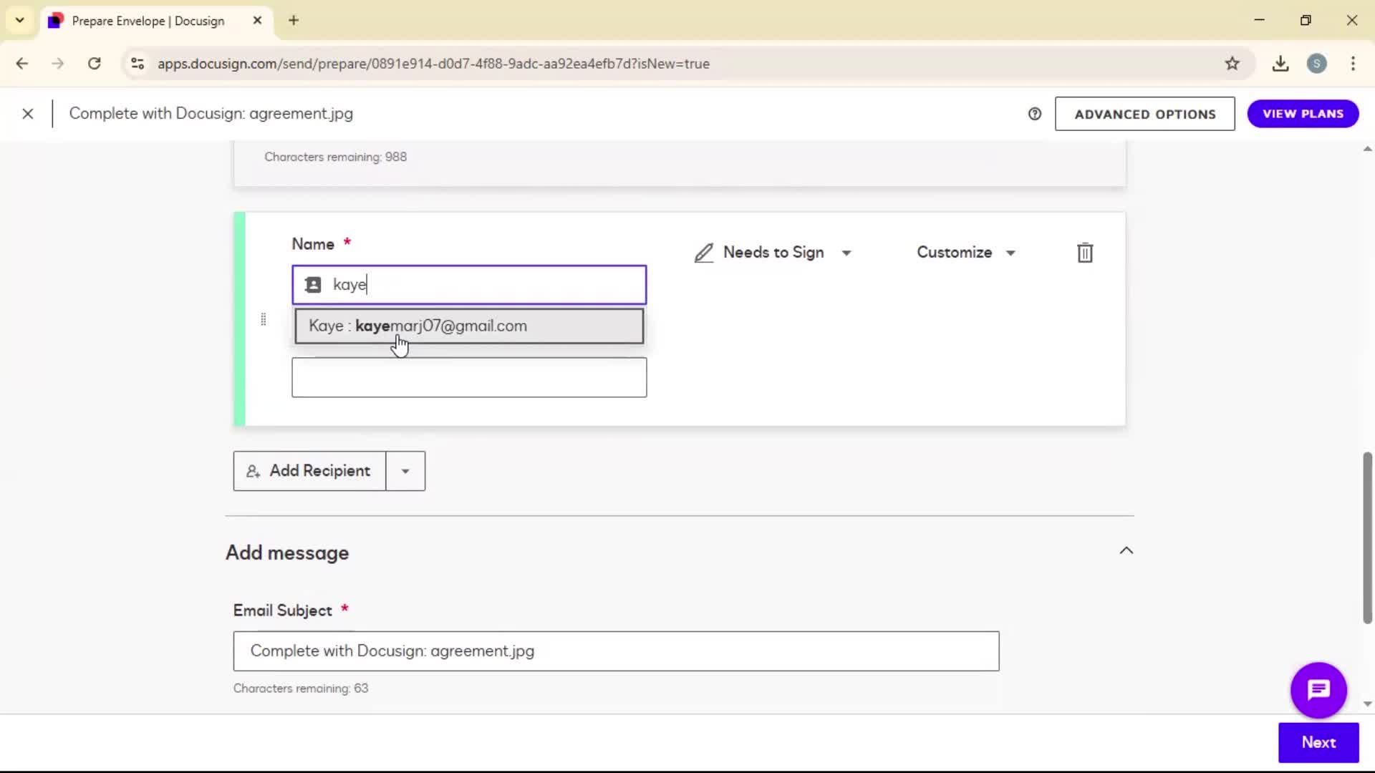Click the pen icon next to Needs to Sign
Viewport: 1375px width, 773px height.
(x=704, y=253)
